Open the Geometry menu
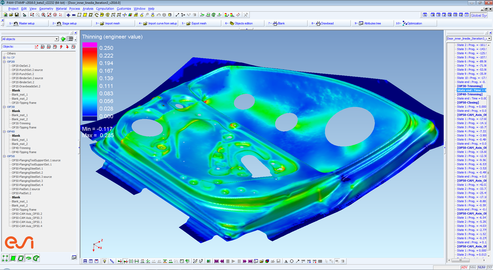This screenshot has width=493, height=270. [46, 8]
